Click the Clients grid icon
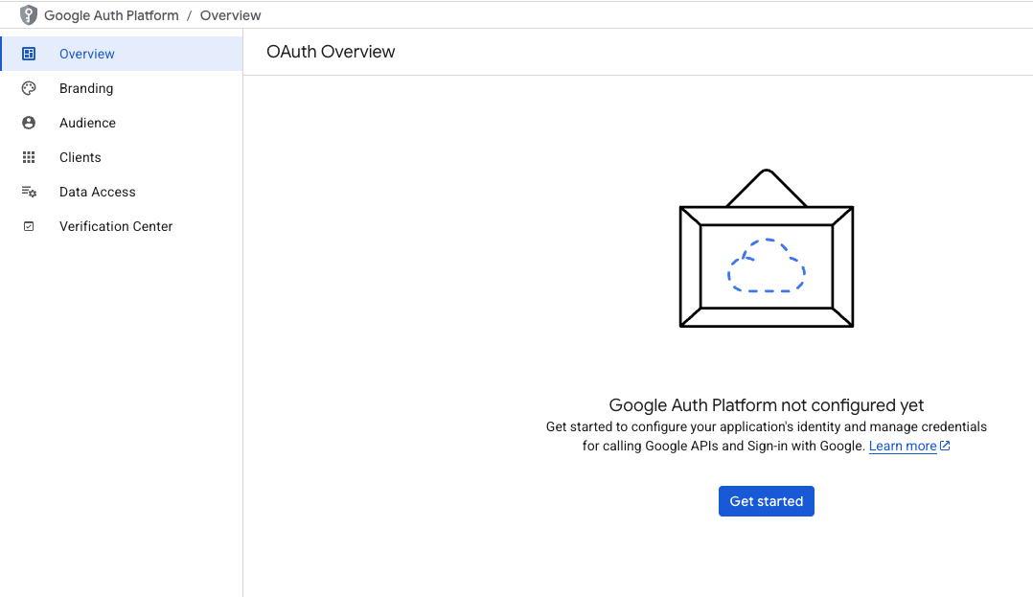Screen dimensions: 1033x597 click(29, 157)
